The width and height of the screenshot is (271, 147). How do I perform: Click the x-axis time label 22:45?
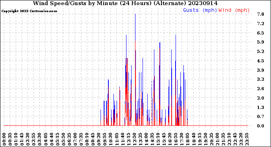coord(235,139)
